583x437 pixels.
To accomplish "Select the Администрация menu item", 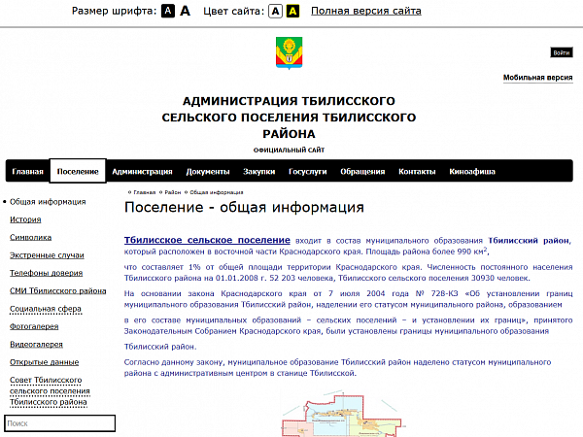I will [x=142, y=172].
